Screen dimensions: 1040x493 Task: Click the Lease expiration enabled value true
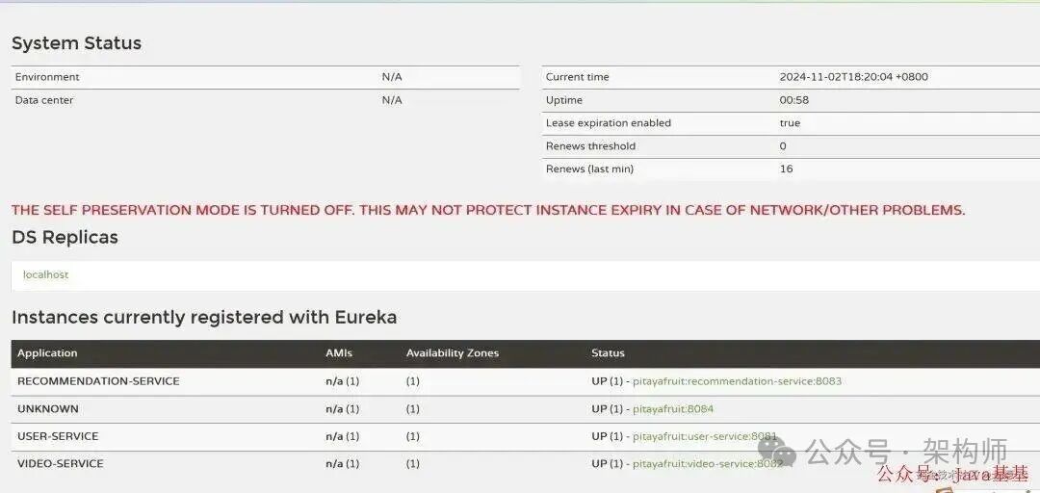coord(790,122)
